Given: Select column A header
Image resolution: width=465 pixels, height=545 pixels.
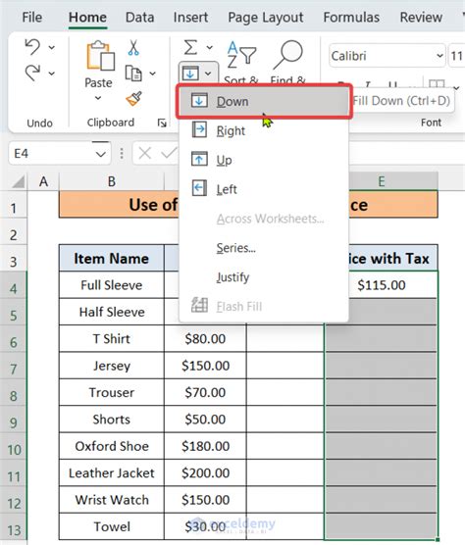Looking at the screenshot, I should tap(43, 181).
